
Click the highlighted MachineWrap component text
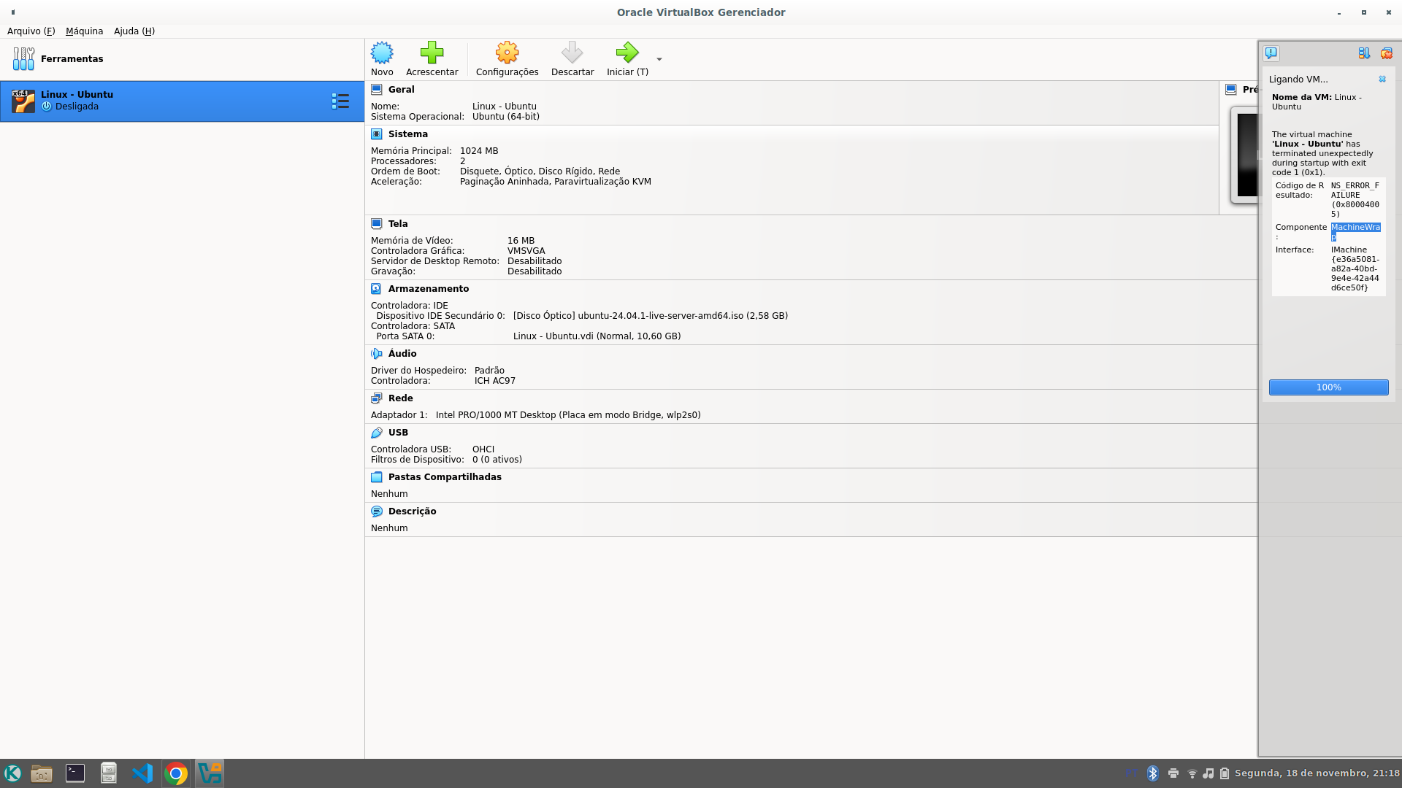[x=1355, y=231]
